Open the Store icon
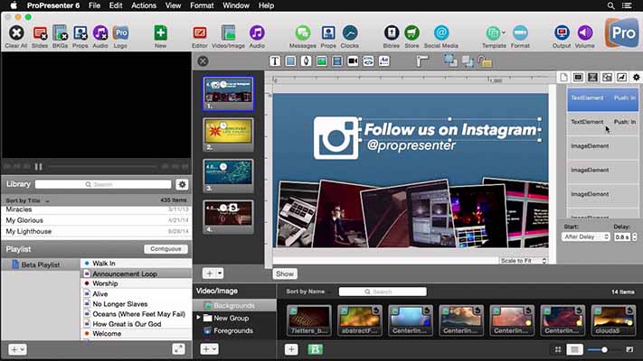Viewport: 643px width, 361px height. point(411,33)
